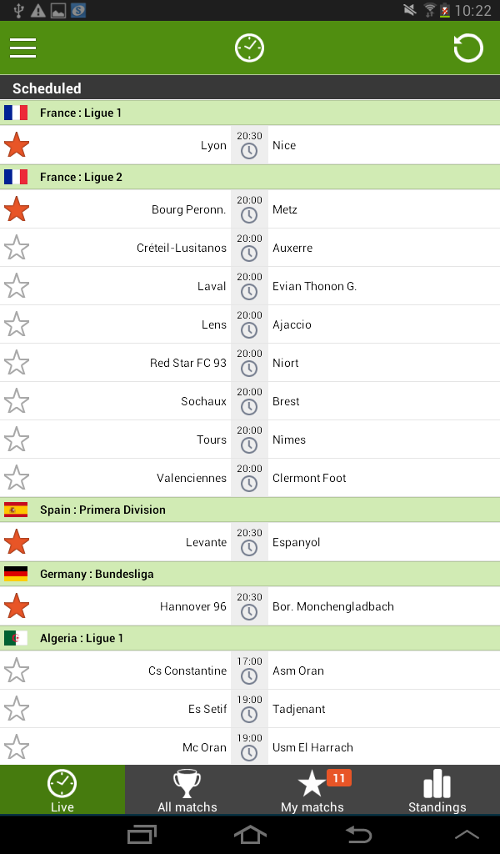
Task: Go to the Standings tab
Action: (x=437, y=790)
